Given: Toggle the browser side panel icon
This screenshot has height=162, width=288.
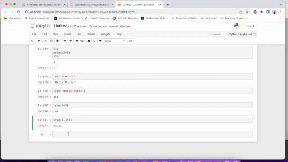Looking at the screenshot, I should click(268, 12).
